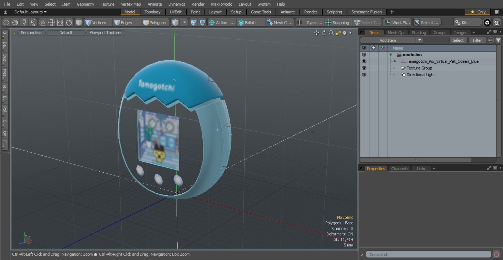The height and width of the screenshot is (260, 503).
Task: Toggle visibility of Texture Group
Action: click(364, 68)
